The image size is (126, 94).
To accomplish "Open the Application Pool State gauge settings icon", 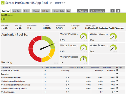I will (57, 63).
